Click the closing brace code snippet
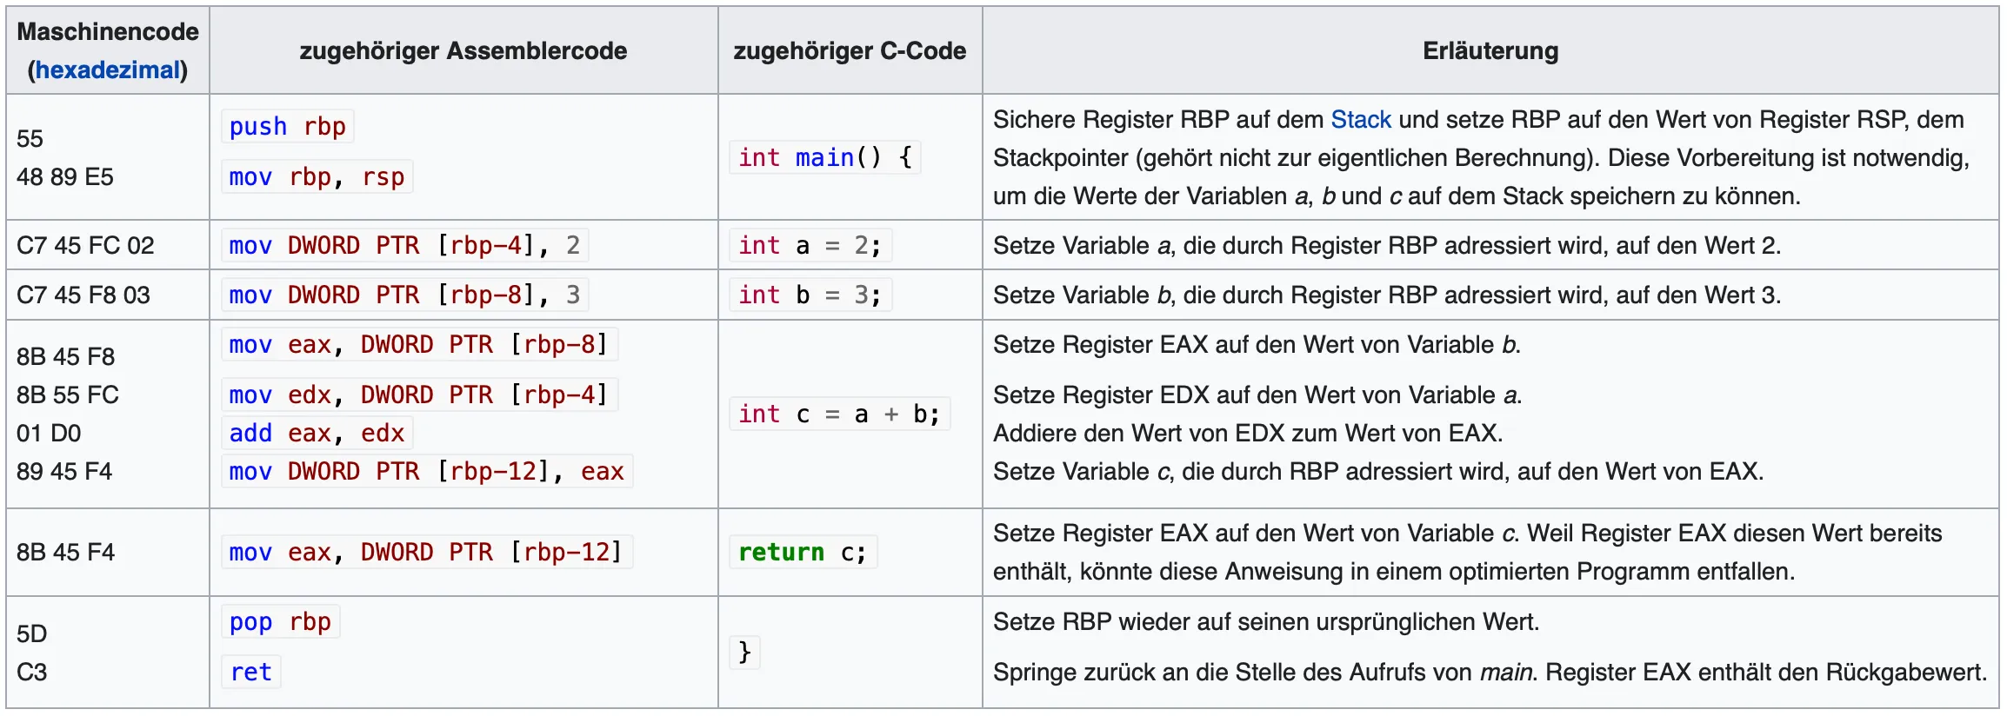This screenshot has height=716, width=2007. 744,652
